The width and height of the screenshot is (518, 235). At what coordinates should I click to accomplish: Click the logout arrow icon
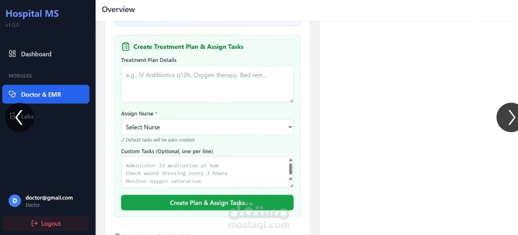pyautogui.click(x=35, y=223)
